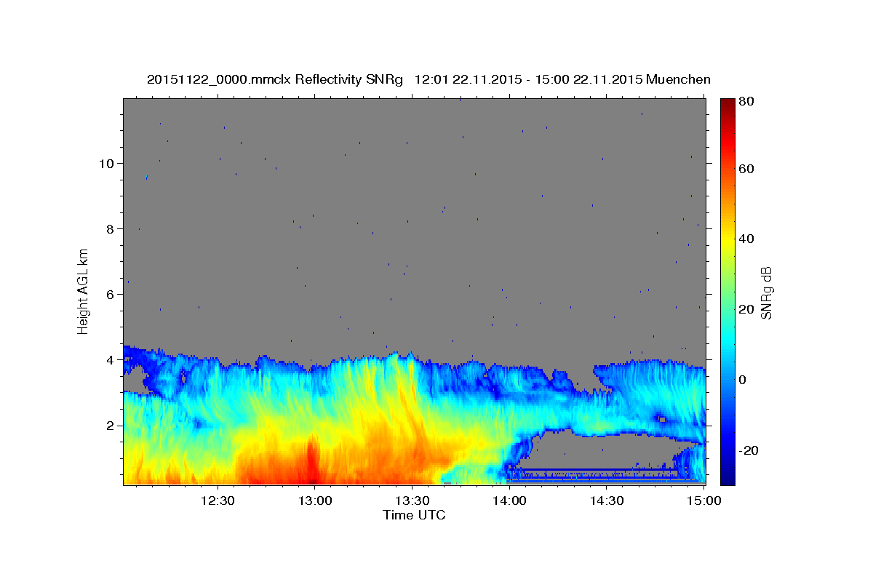This screenshot has height=582, width=873.
Task: Click the 14:30 time tick label
Action: click(607, 501)
